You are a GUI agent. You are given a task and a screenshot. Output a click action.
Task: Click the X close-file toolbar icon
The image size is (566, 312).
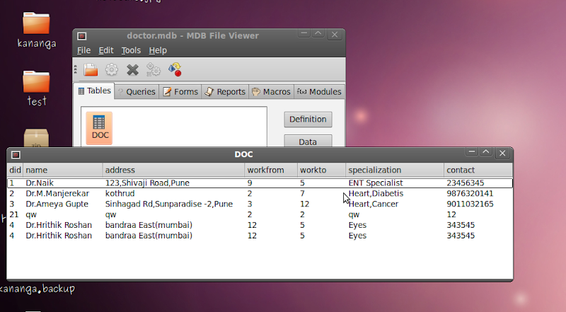point(132,70)
